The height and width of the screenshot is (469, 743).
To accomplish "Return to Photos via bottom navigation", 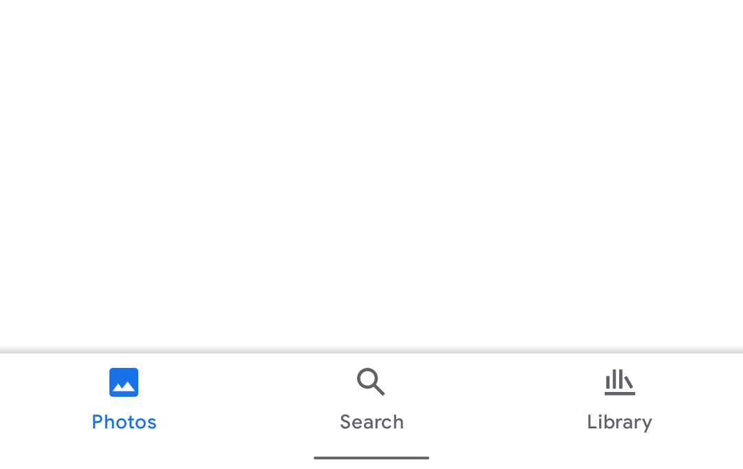I will coord(124,400).
